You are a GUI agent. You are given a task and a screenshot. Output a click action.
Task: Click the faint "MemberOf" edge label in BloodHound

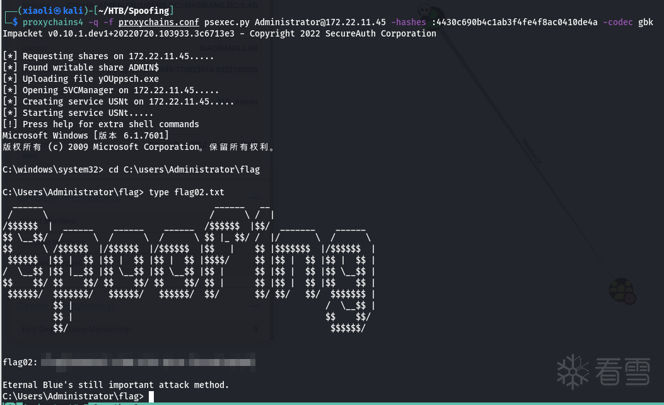tap(531, 151)
